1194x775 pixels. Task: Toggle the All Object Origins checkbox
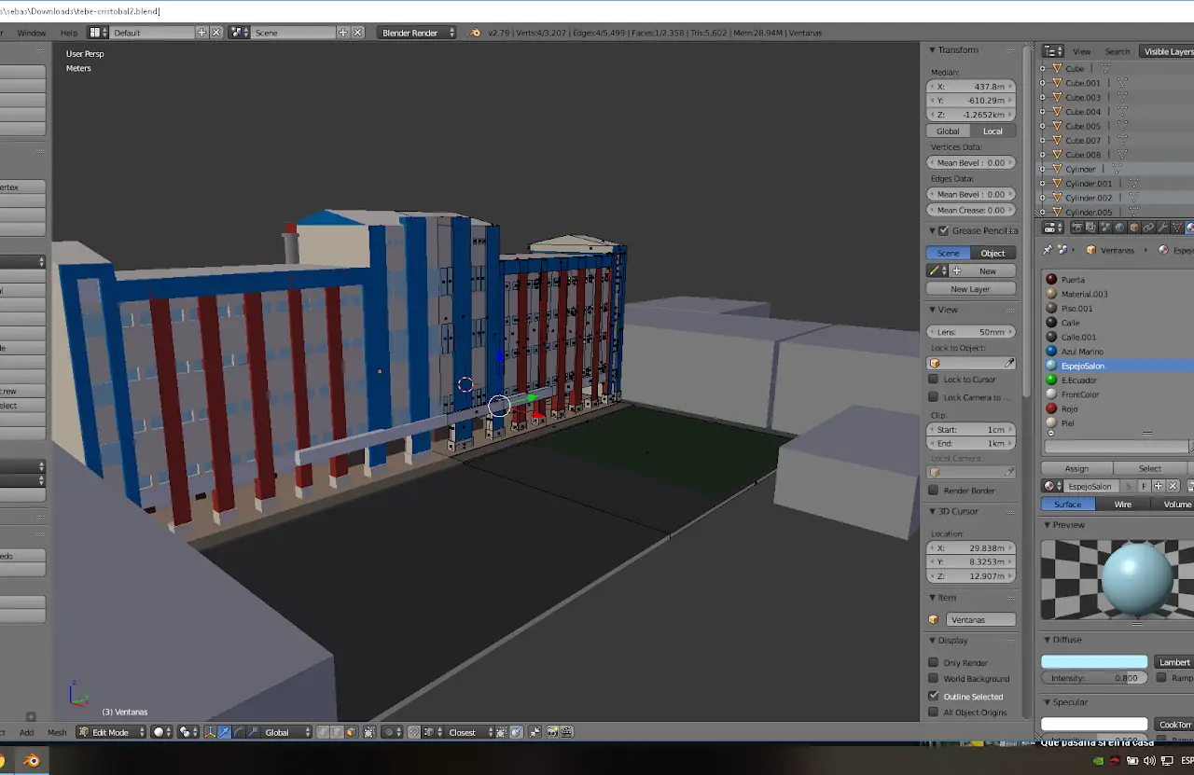pyautogui.click(x=934, y=713)
